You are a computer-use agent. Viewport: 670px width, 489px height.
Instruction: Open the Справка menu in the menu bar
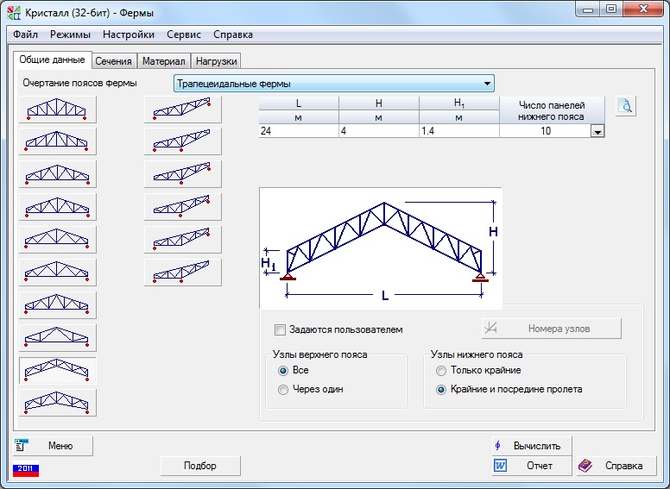pos(233,34)
